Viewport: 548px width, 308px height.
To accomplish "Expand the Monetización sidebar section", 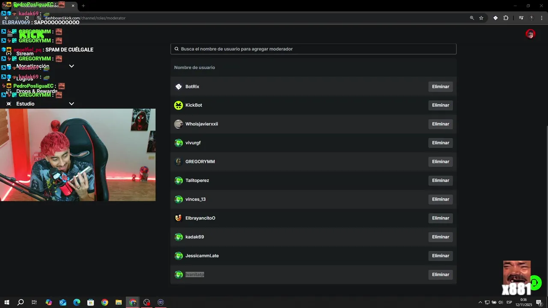I will 71,66.
